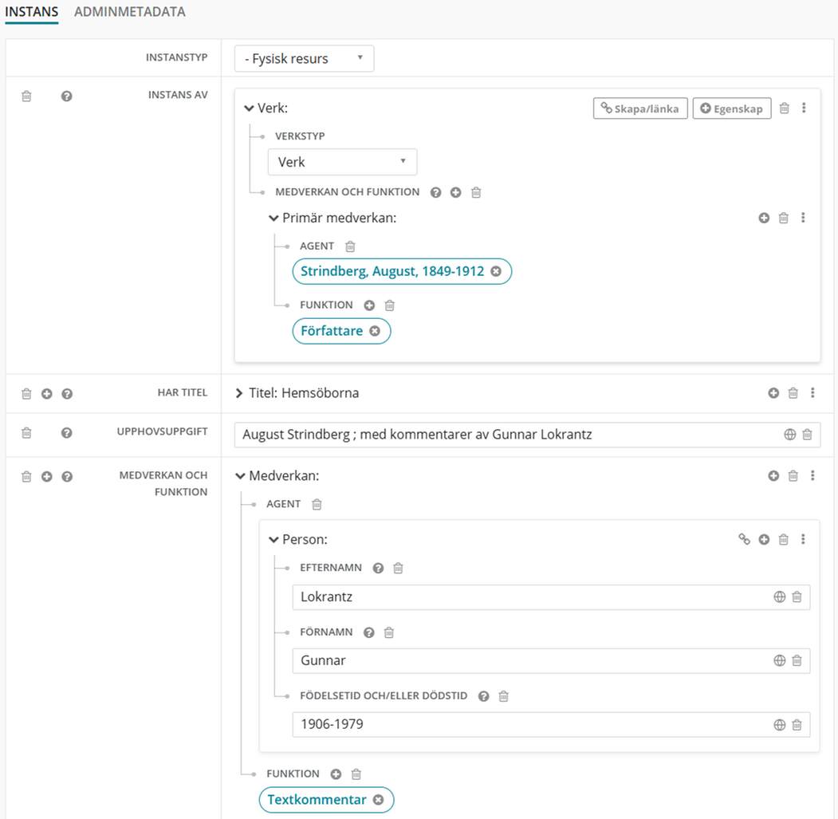Show help for Instans av
The height and width of the screenshot is (819, 838).
(x=67, y=96)
